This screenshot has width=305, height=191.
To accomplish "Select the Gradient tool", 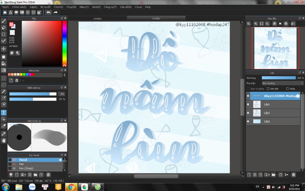I will (4, 70).
